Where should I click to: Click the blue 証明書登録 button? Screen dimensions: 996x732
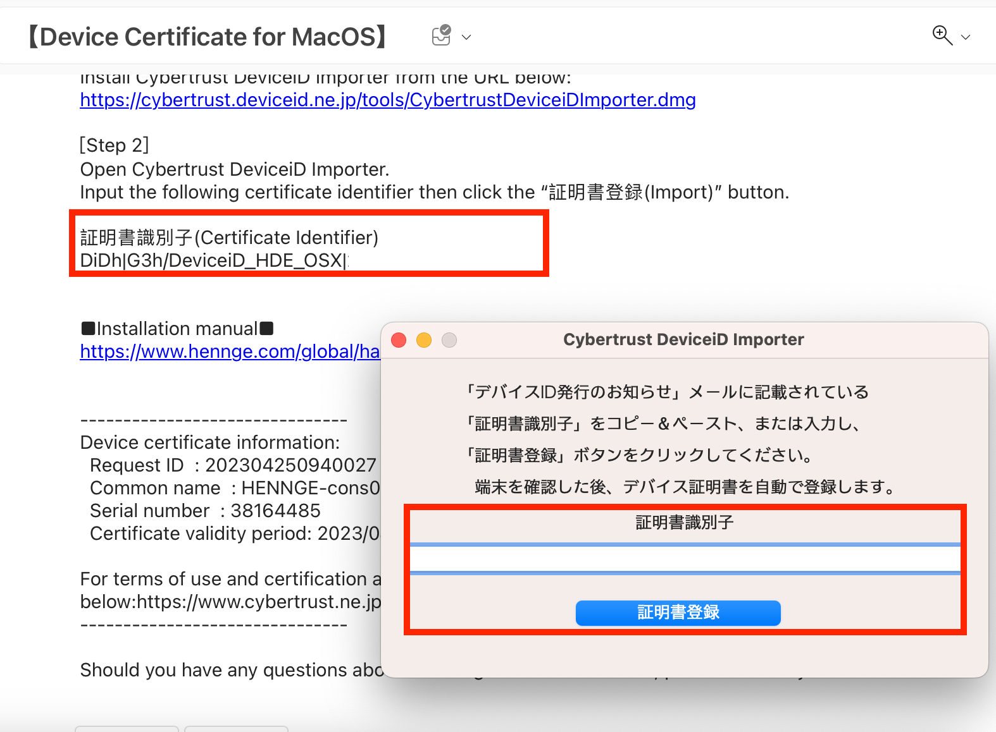pyautogui.click(x=678, y=613)
